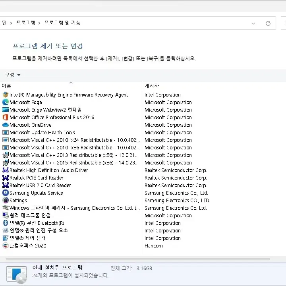Open the address bar history dropdown
Viewport: 286px width, 286px height.
[x=253, y=23]
